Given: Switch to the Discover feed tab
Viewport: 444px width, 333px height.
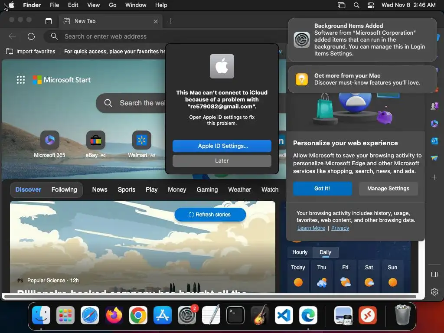Looking at the screenshot, I should (x=28, y=189).
